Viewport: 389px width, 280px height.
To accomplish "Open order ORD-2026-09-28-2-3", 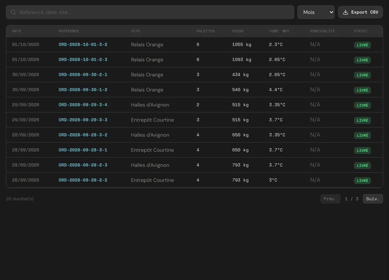I will 83,165.
